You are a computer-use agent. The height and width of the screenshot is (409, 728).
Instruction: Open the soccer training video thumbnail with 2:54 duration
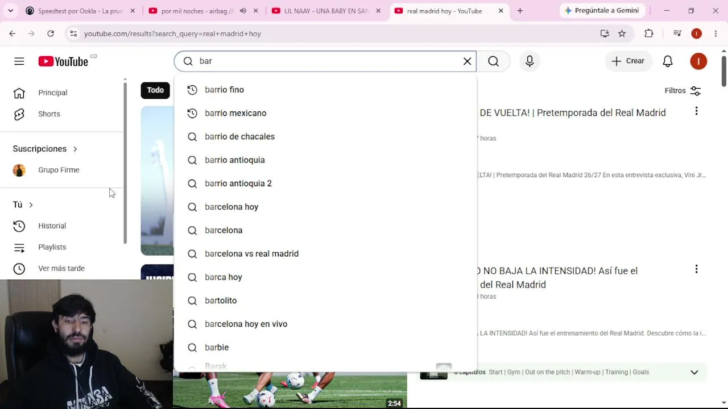[x=290, y=390]
